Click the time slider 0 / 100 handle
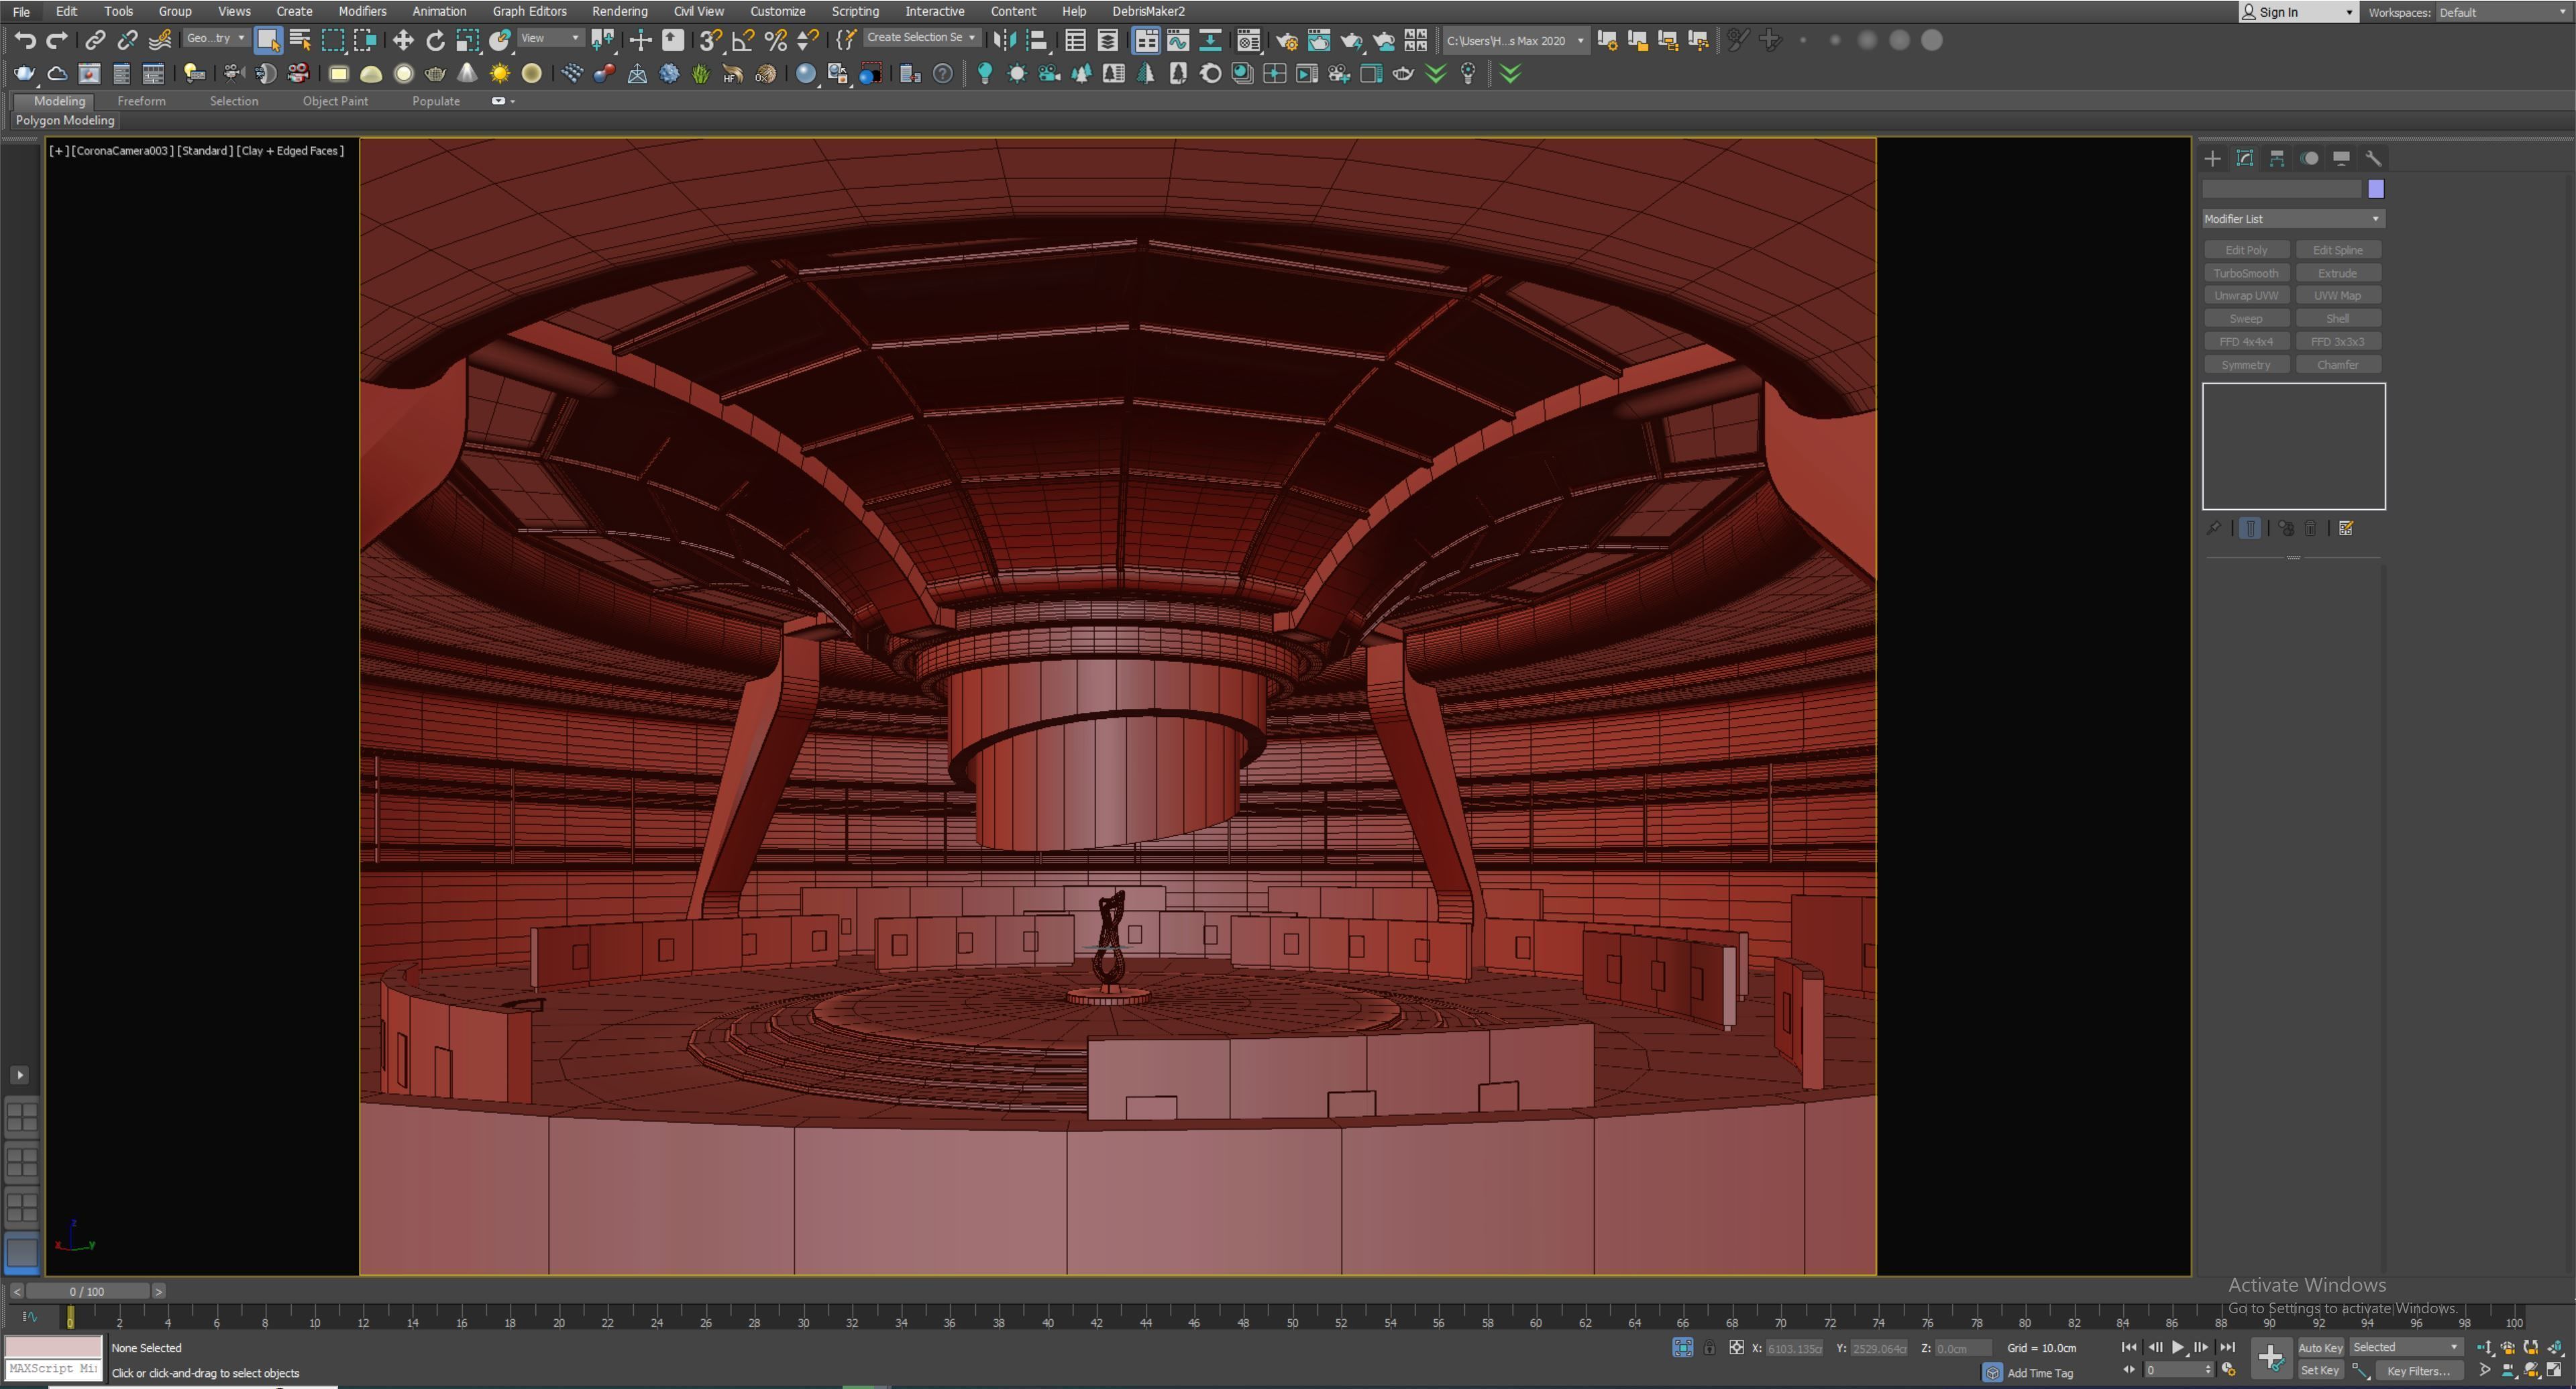The width and height of the screenshot is (2576, 1389). click(x=87, y=1291)
